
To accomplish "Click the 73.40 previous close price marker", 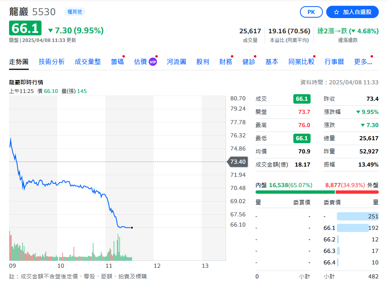I will tap(237, 162).
